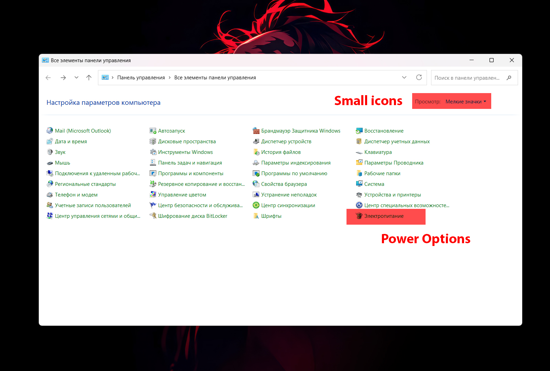Click the Клавиатура keyboard icon
Screen dimensions: 550x371
coord(359,152)
